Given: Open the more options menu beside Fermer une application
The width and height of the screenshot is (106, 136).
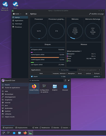Looking at the screenshot, I should click(99, 70).
